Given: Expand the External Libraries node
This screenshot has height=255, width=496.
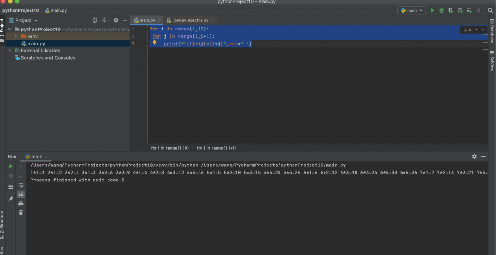Looking at the screenshot, I should (10, 50).
